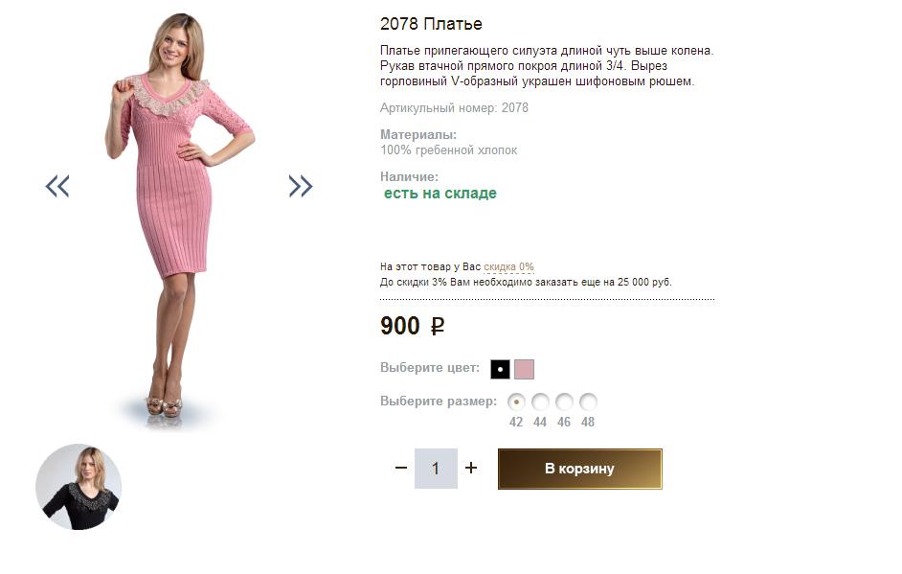902x574 pixels.
Task: Choose size 44 radio button
Action: click(x=540, y=402)
